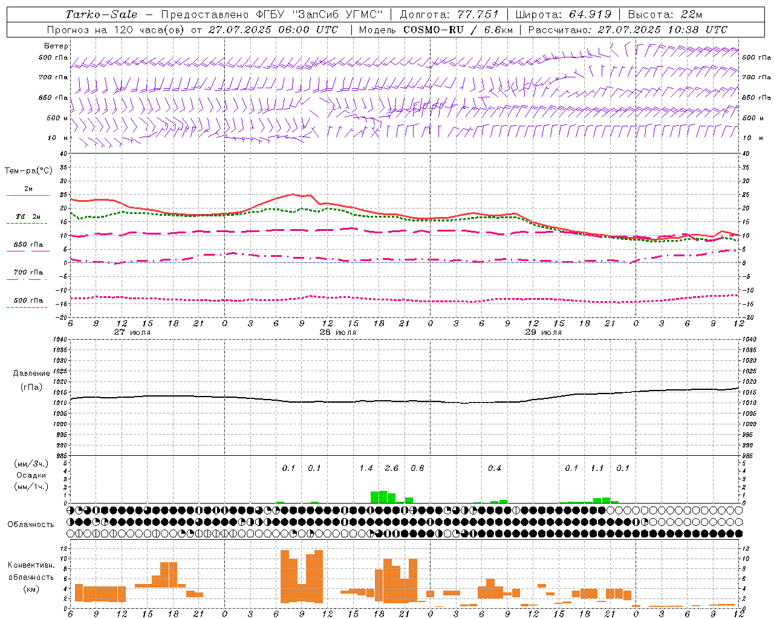Image resolution: width=774 pixels, height=619 pixels.
Task: Click the red line sample under '2м'
Action: [x=28, y=195]
